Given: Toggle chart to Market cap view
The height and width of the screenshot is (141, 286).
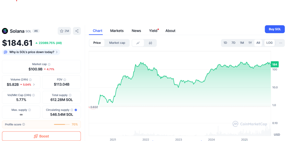Looking at the screenshot, I should tap(117, 43).
